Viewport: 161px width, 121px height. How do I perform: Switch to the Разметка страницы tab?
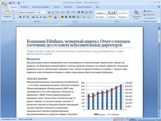pos(41,7)
